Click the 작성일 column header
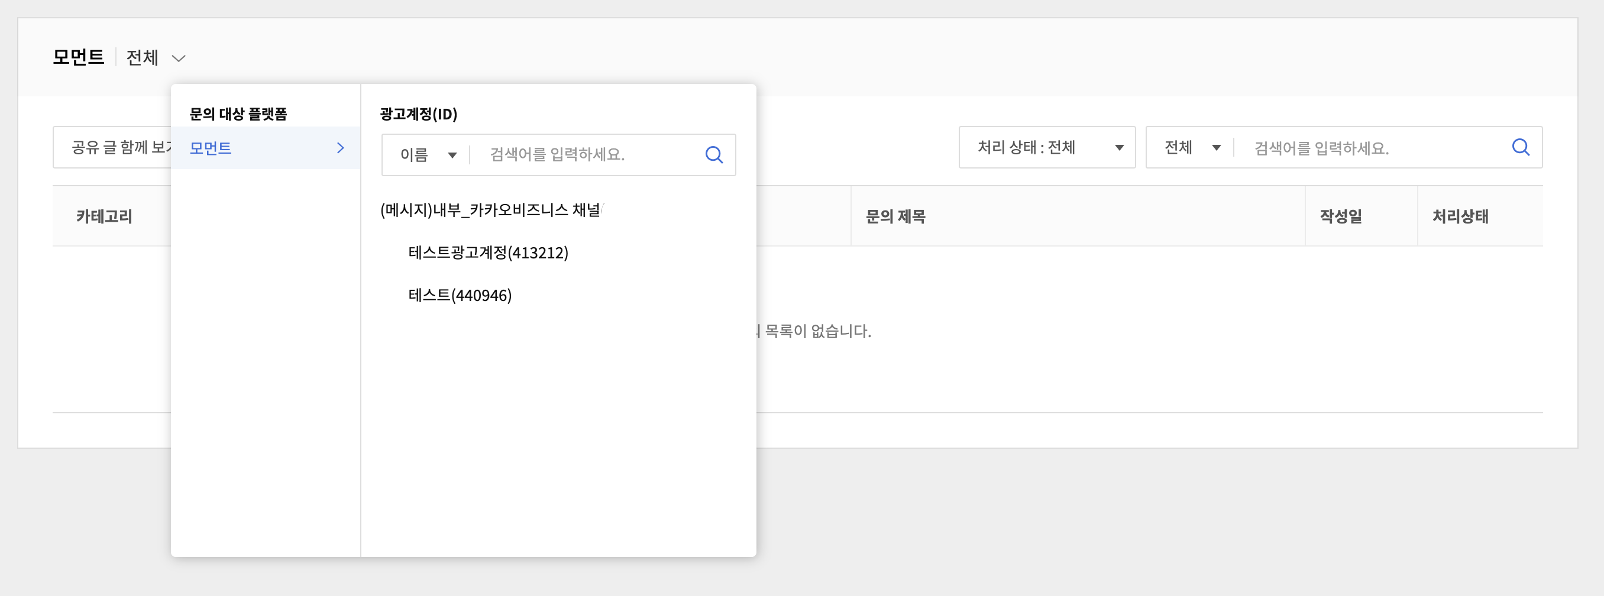This screenshot has height=596, width=1604. pyautogui.click(x=1341, y=216)
